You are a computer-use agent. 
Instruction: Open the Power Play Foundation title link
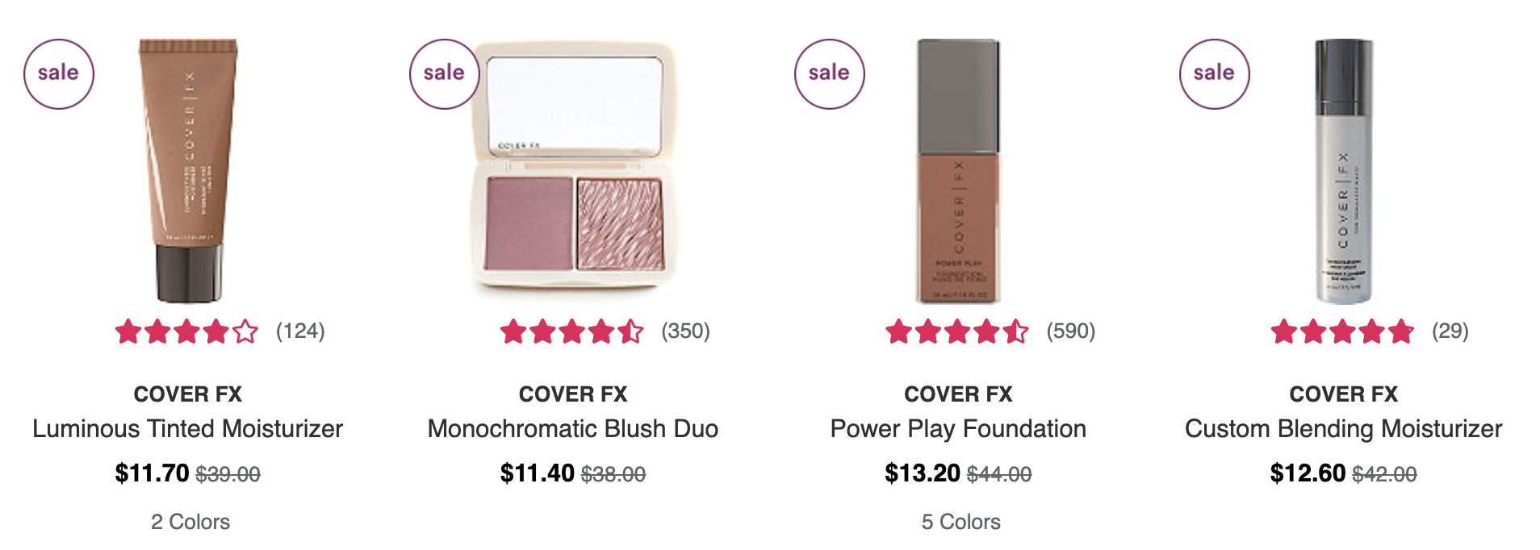click(x=958, y=428)
